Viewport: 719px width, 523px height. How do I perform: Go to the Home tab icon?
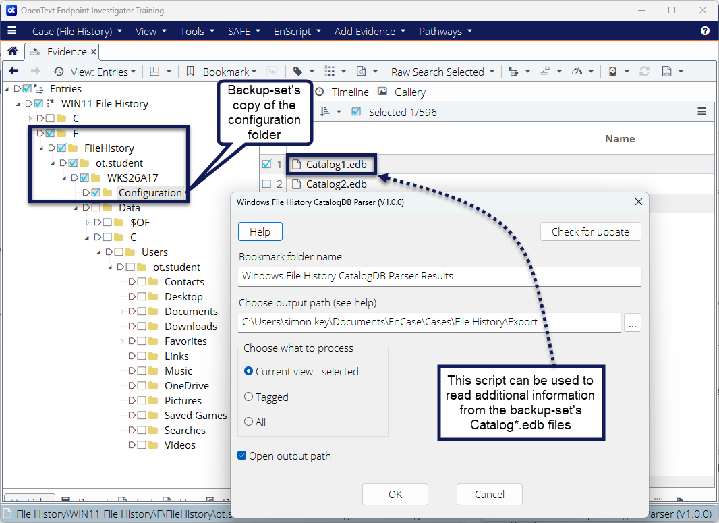12,51
